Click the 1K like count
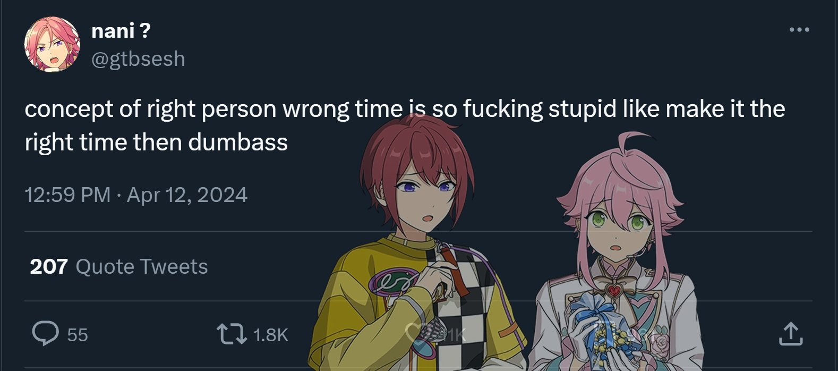Image resolution: width=838 pixels, height=371 pixels. (454, 334)
